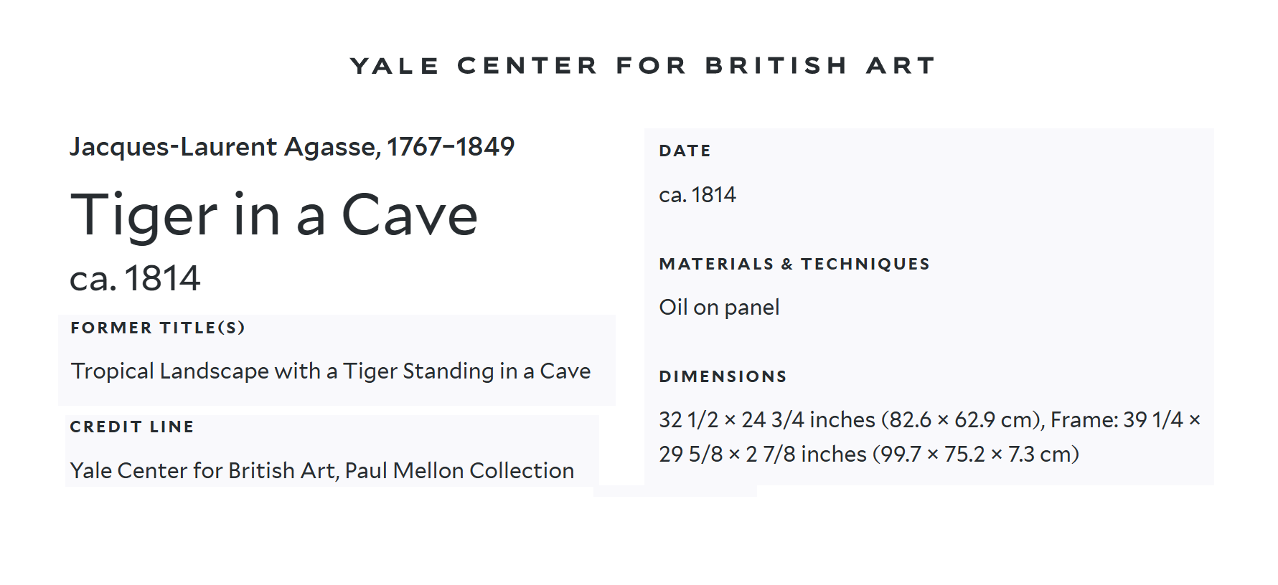The image size is (1278, 585).
Task: Click the frame dimensions 29 5/8 × 2 7/8 line
Action: point(868,455)
